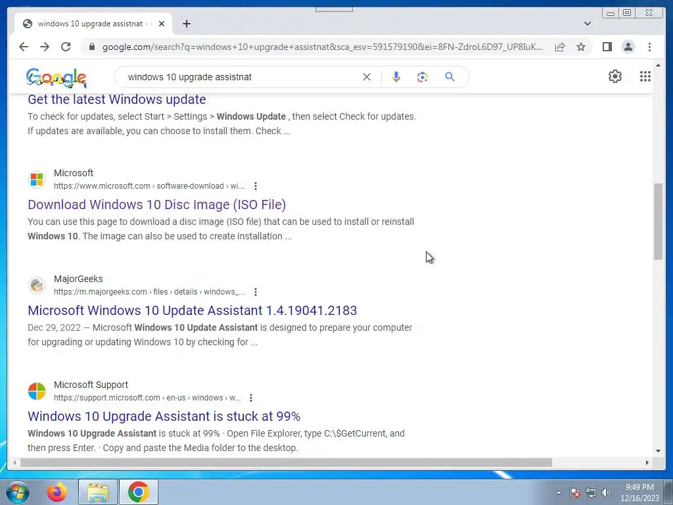Click the horizontal scrollbar left arrow
Image resolution: width=673 pixels, height=505 pixels.
coord(14,462)
